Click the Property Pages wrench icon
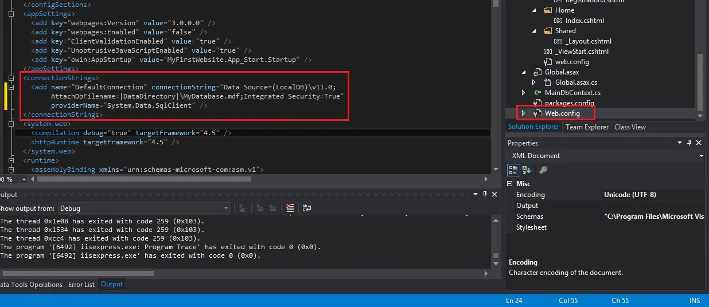This screenshot has width=709, height=307. pos(543,170)
